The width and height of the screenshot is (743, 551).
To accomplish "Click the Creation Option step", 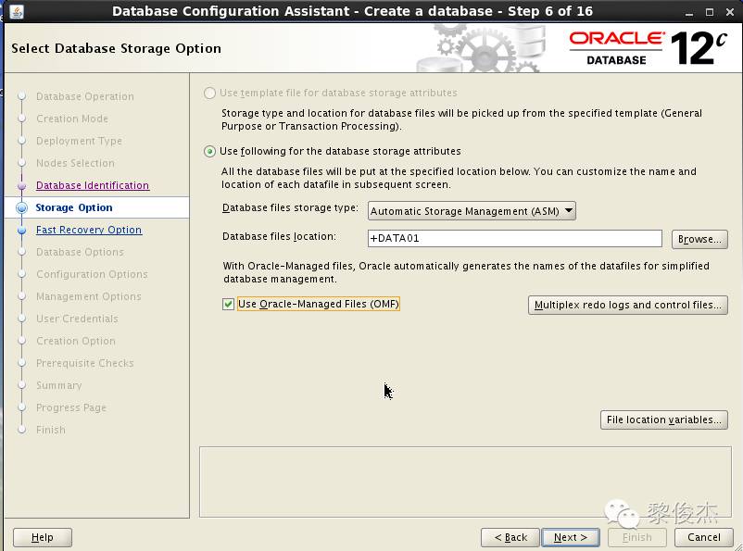I will pyautogui.click(x=76, y=341).
